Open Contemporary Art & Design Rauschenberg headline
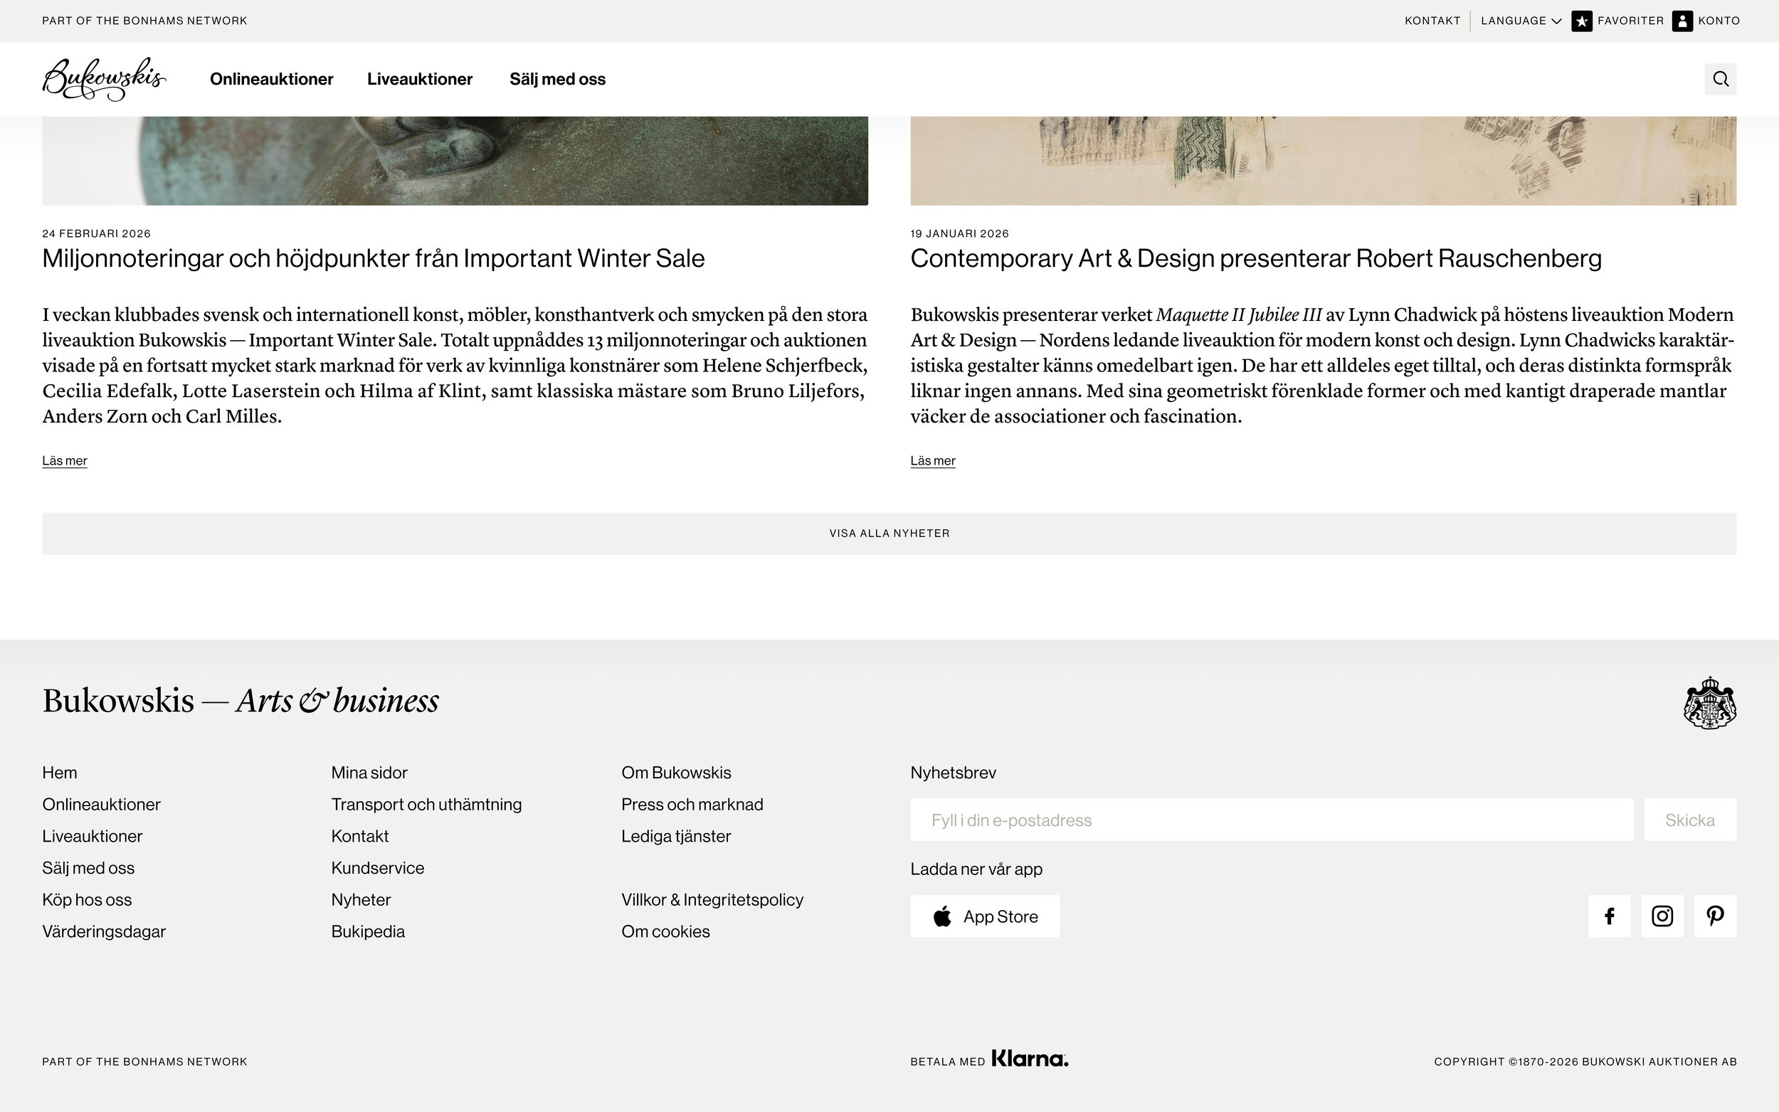This screenshot has height=1112, width=1779. point(1255,258)
